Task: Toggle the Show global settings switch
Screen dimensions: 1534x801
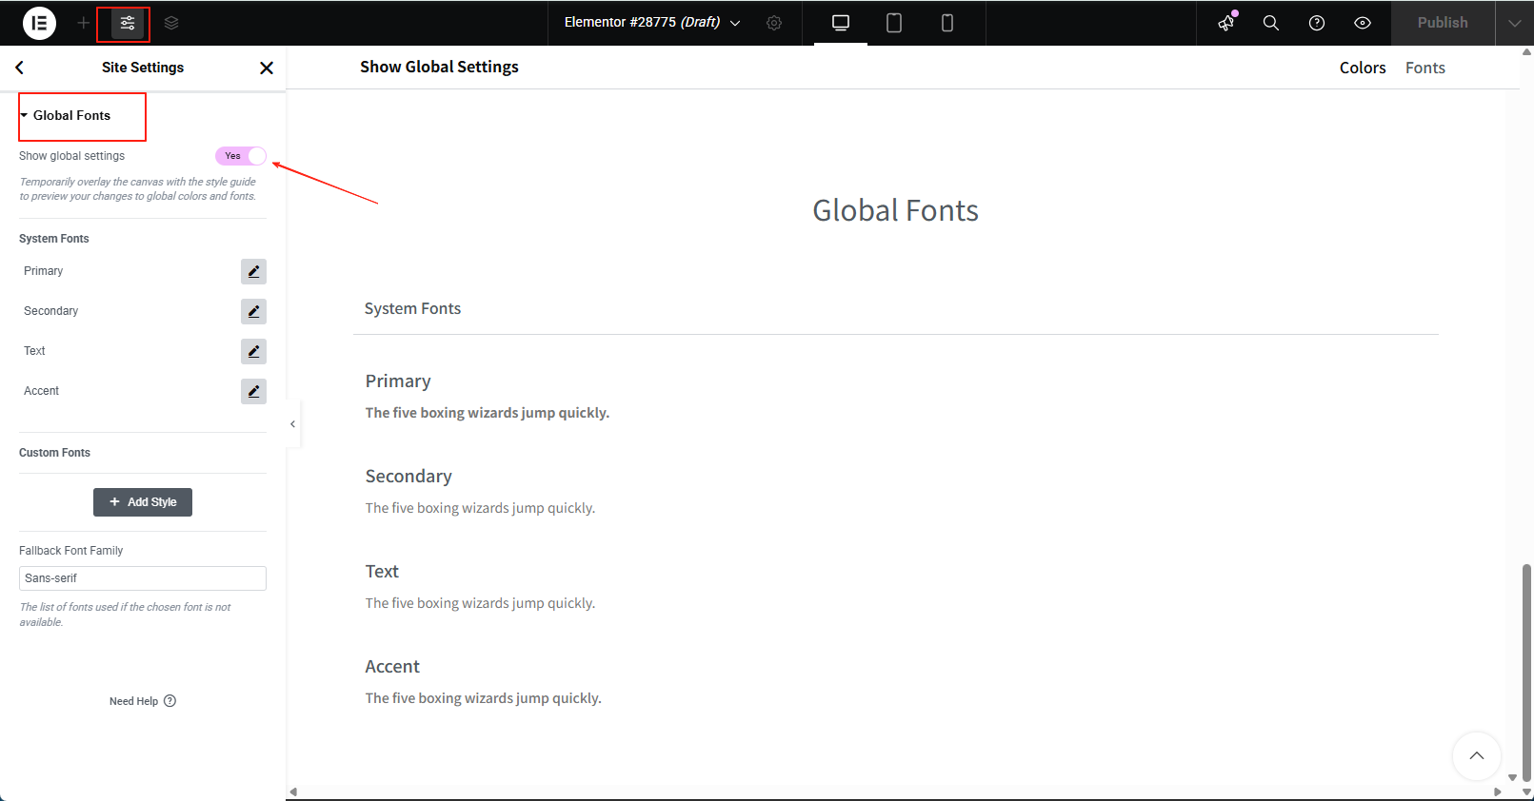Action: pyautogui.click(x=241, y=156)
